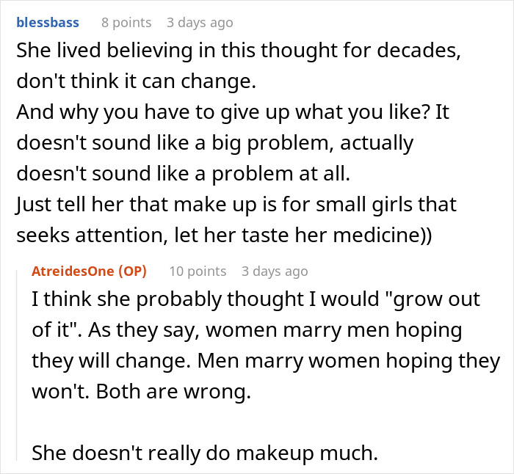Open blessbass comment's 3 days ago timestamp
The width and height of the screenshot is (514, 474).
click(200, 22)
